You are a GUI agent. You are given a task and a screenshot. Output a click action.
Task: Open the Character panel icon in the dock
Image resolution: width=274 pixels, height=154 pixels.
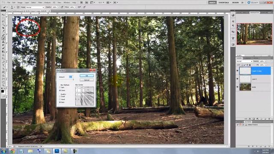[x=233, y=21]
